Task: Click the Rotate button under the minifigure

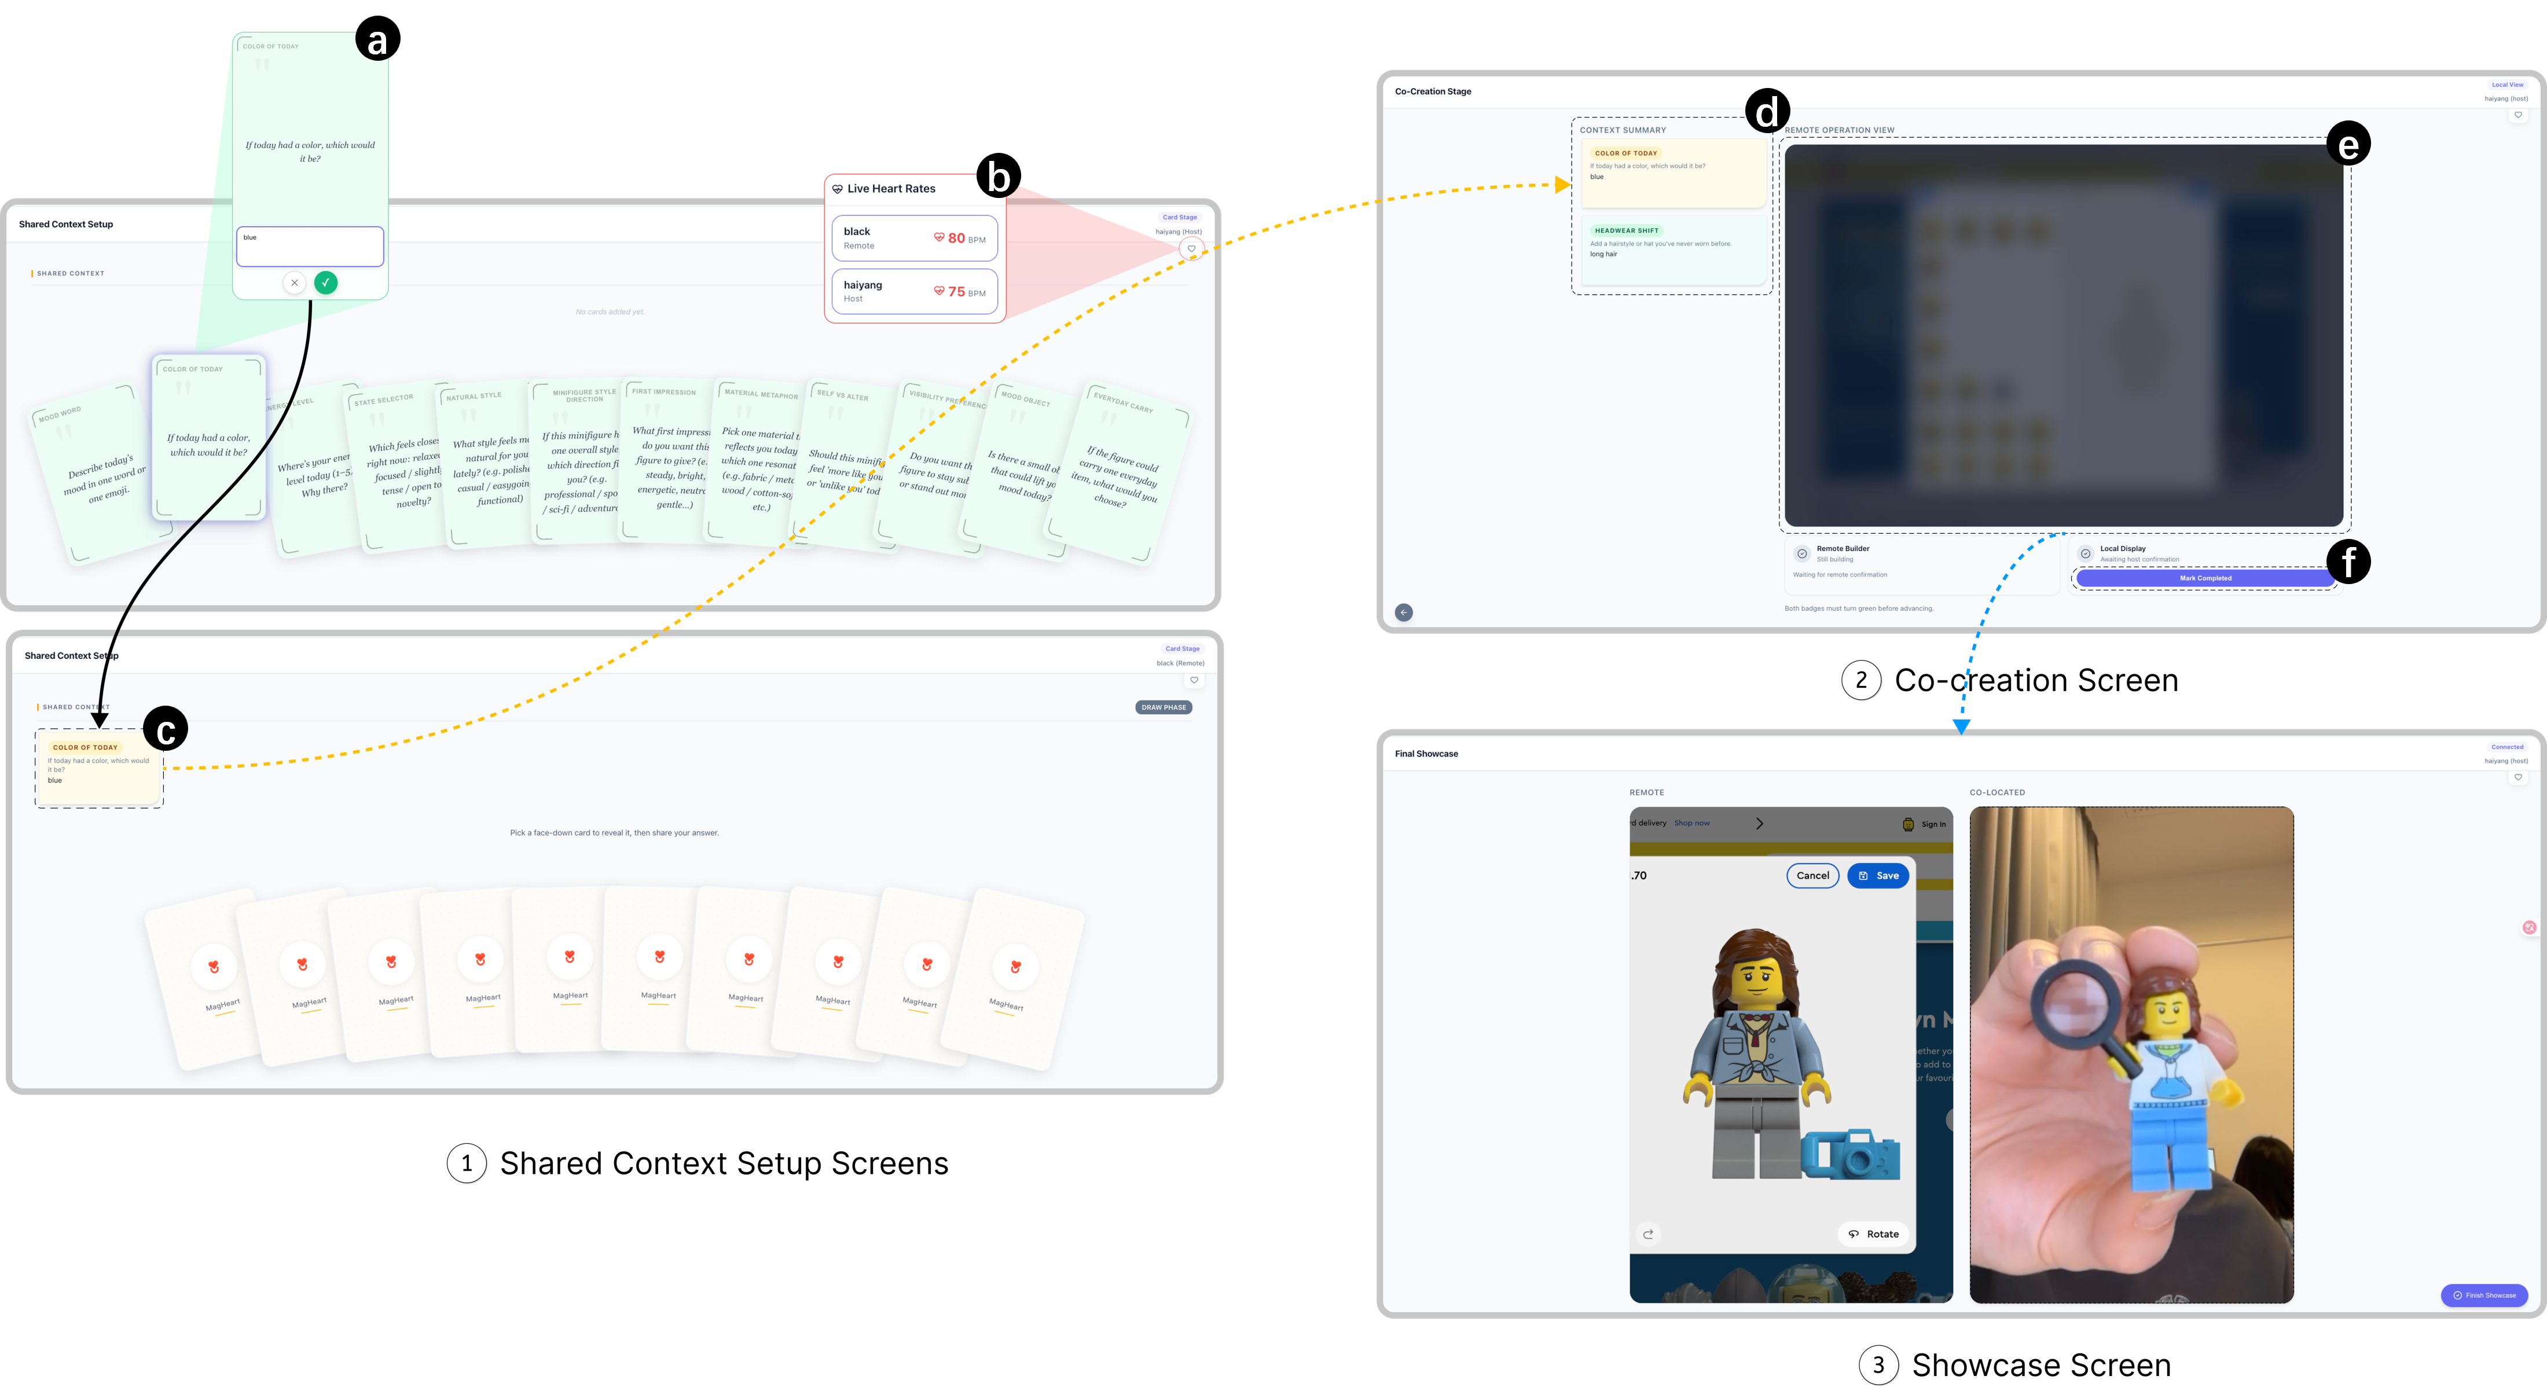Action: coord(1874,1234)
